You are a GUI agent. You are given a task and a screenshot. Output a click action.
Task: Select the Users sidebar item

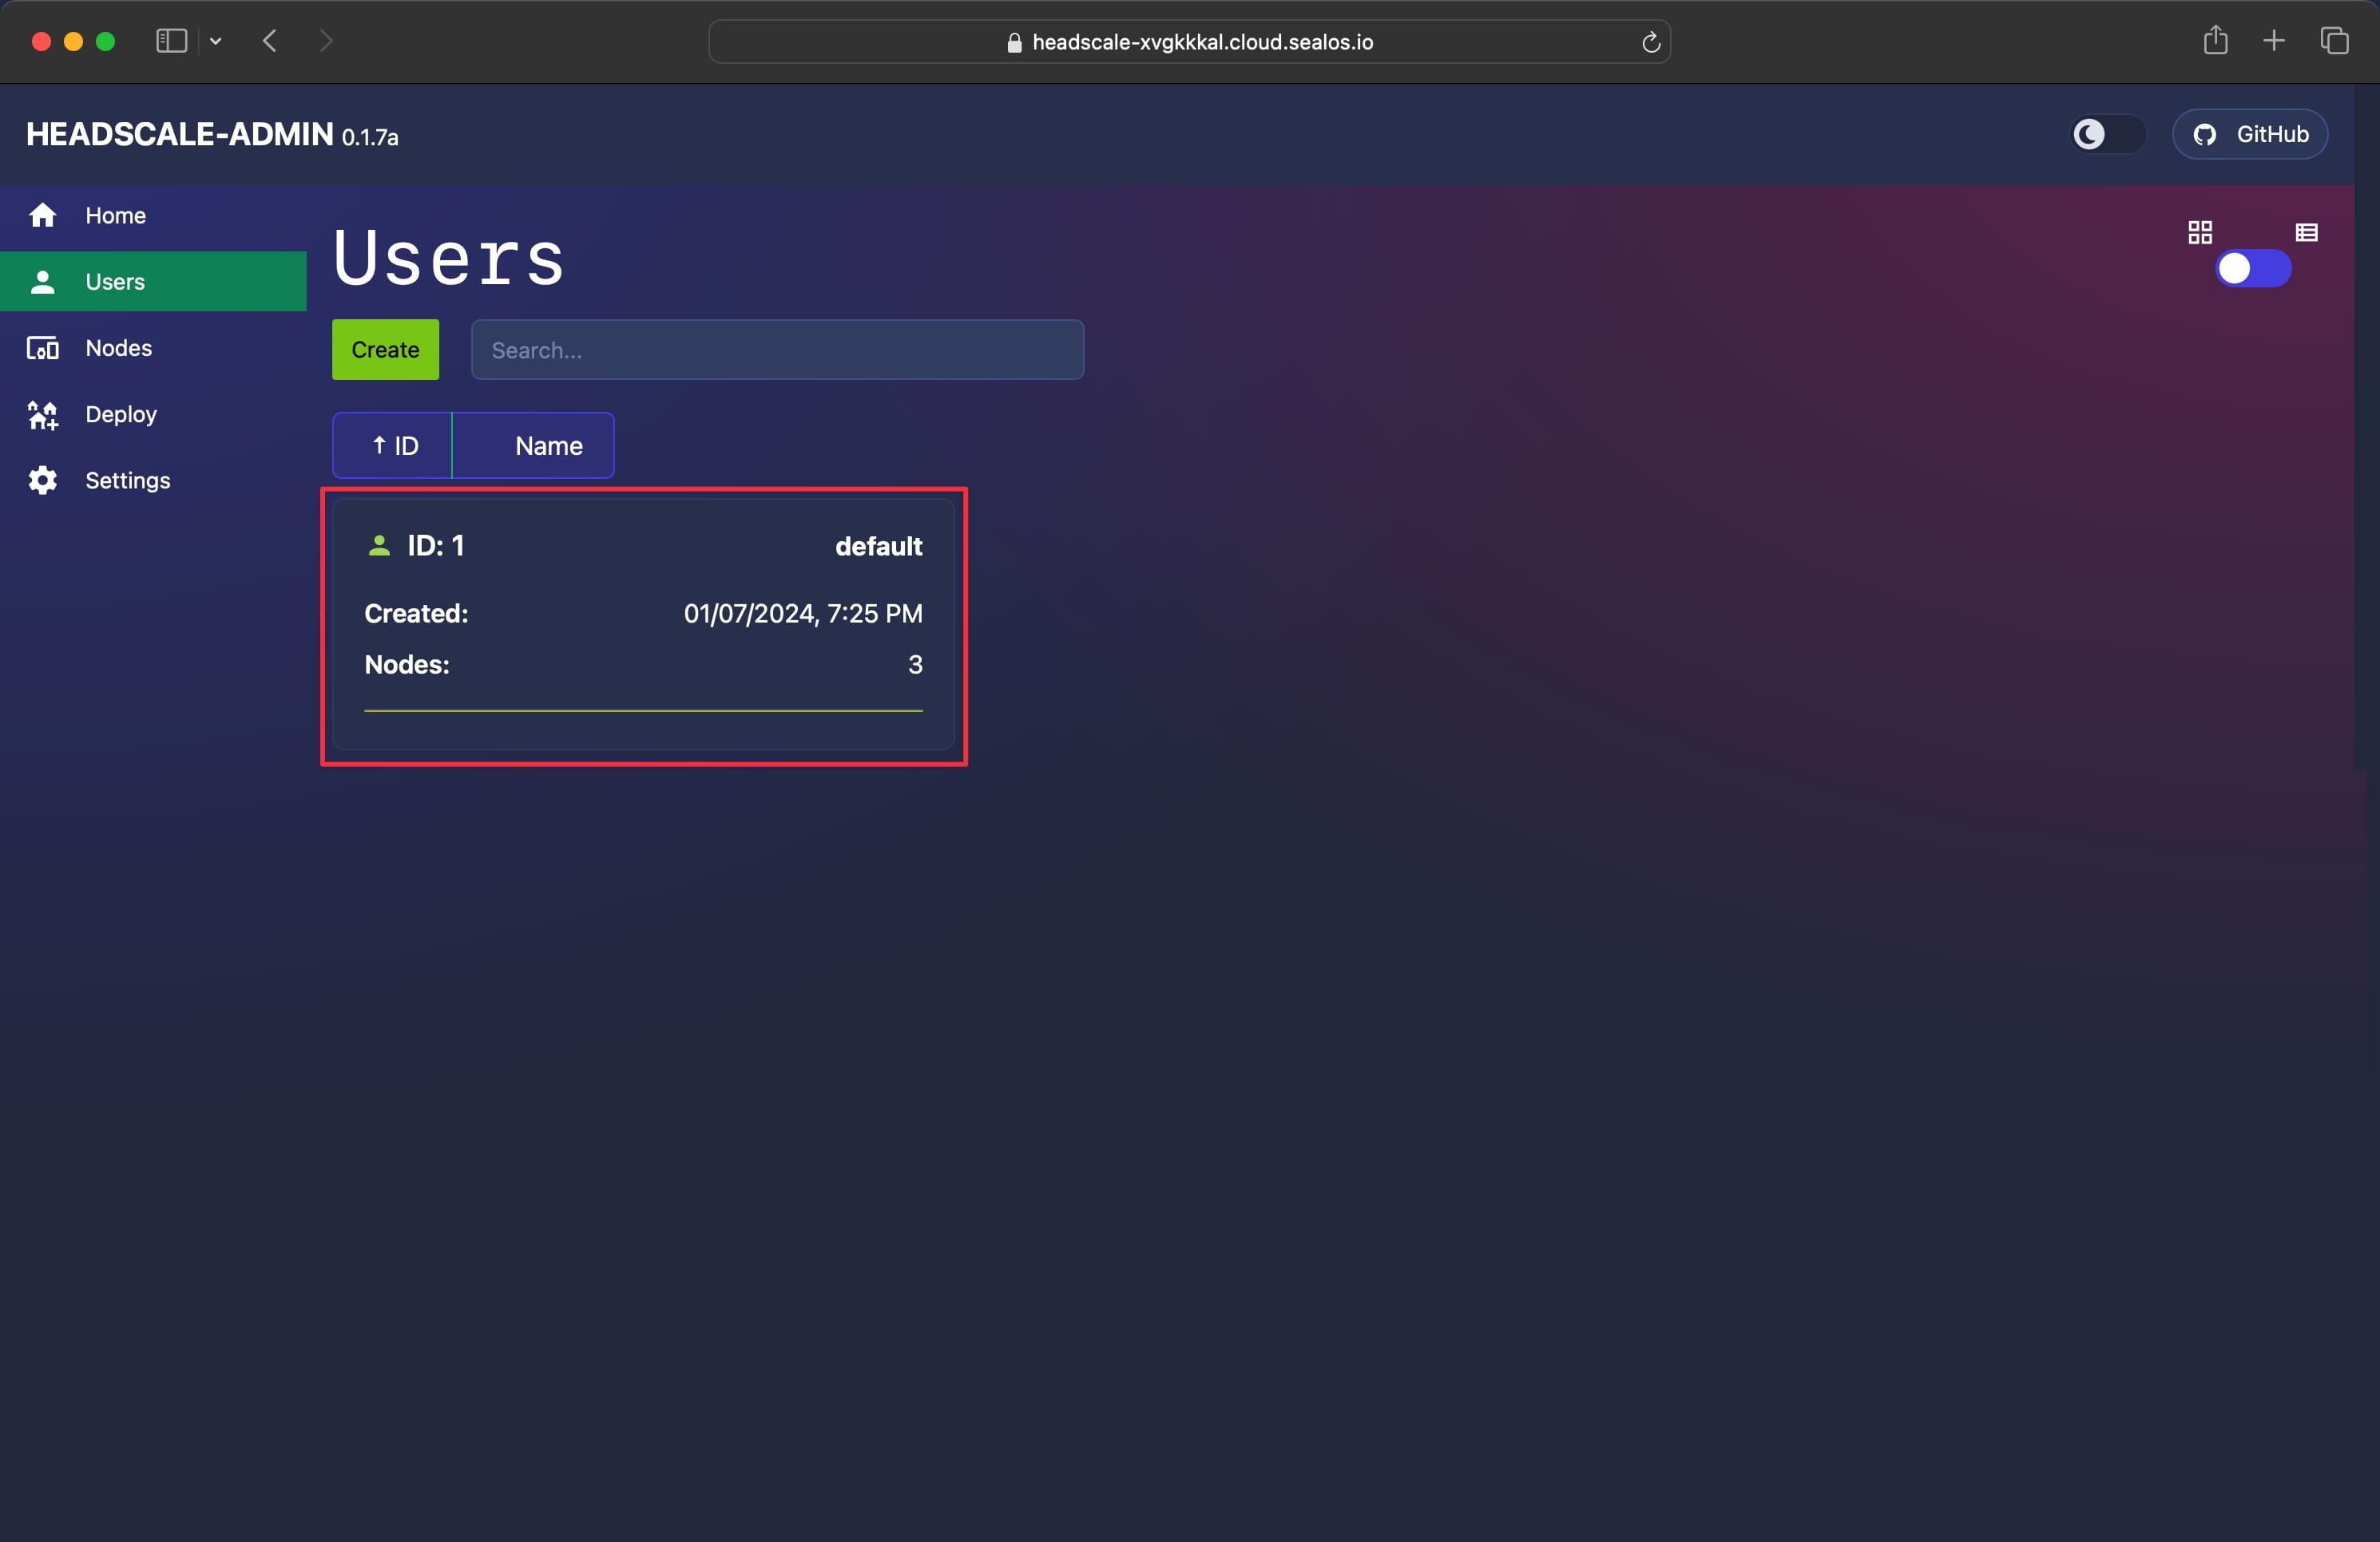153,282
